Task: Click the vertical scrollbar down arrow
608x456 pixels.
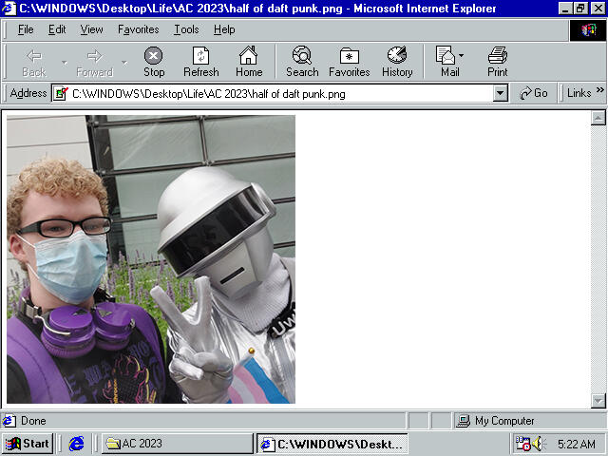Action: (598, 400)
